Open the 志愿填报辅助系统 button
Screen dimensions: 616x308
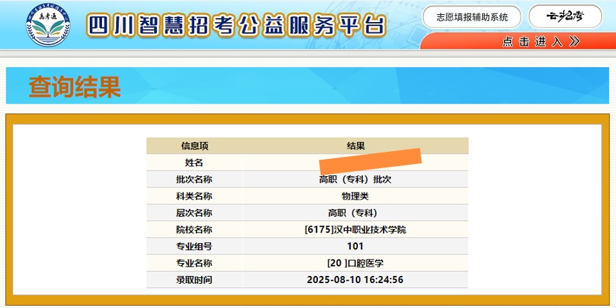pos(472,17)
